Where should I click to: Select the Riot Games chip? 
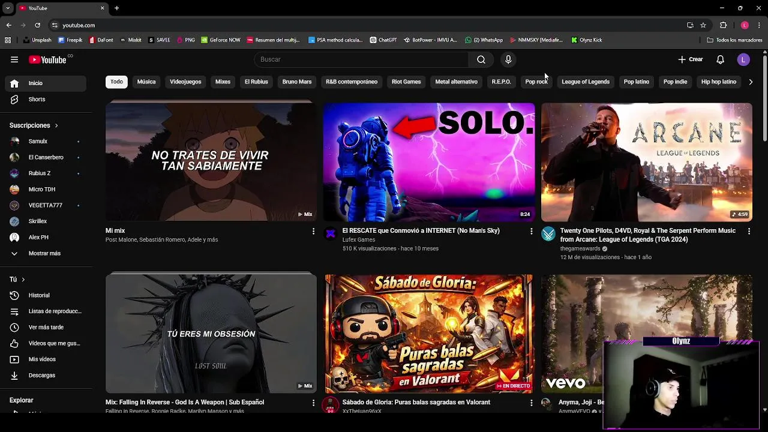(x=406, y=82)
